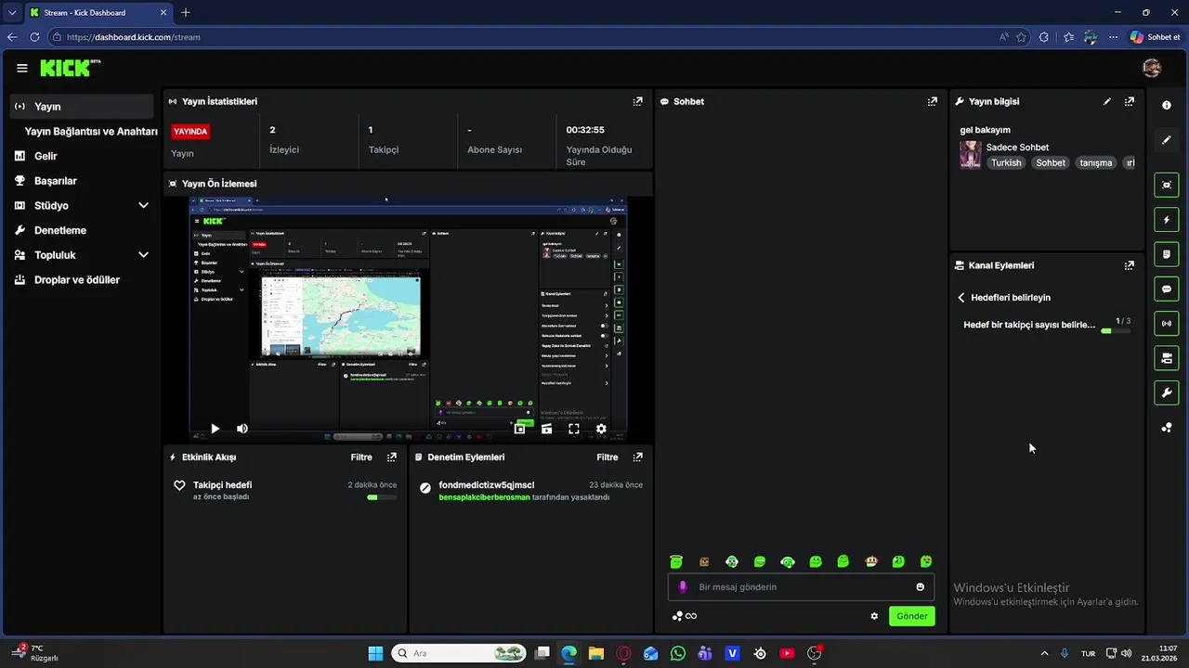
Task: Pop out the Denetim Eylemleri panel
Action: pos(637,457)
